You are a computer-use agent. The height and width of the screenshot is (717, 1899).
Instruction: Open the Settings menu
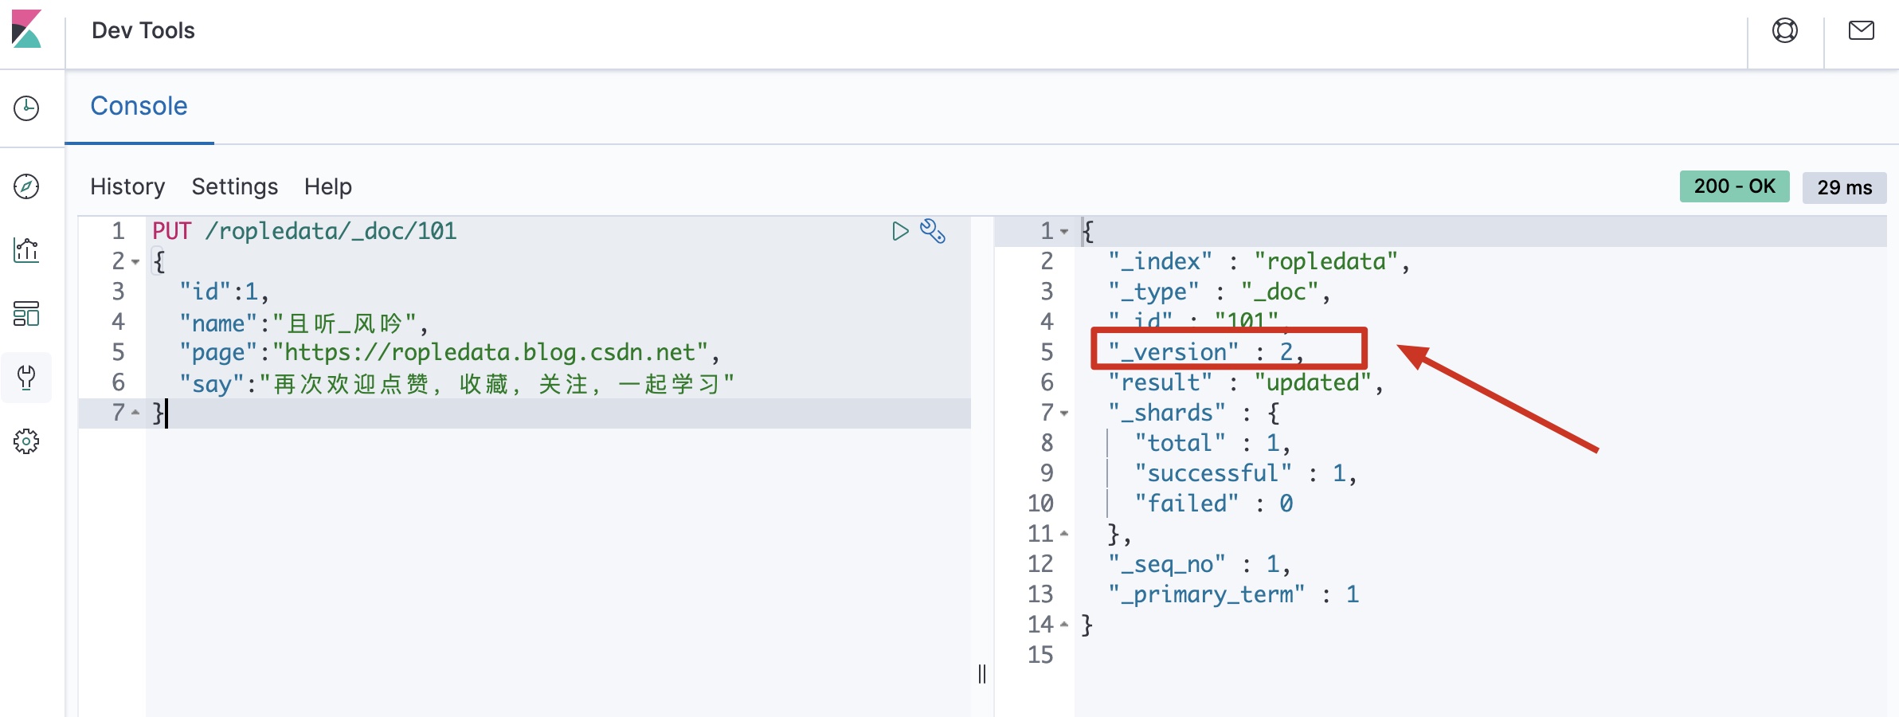click(x=235, y=186)
